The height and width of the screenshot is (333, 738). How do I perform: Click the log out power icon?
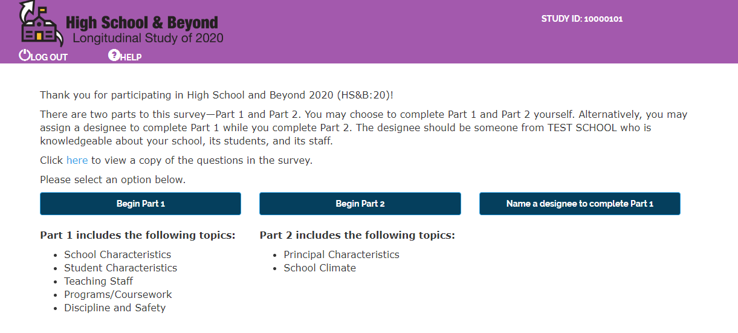[24, 55]
